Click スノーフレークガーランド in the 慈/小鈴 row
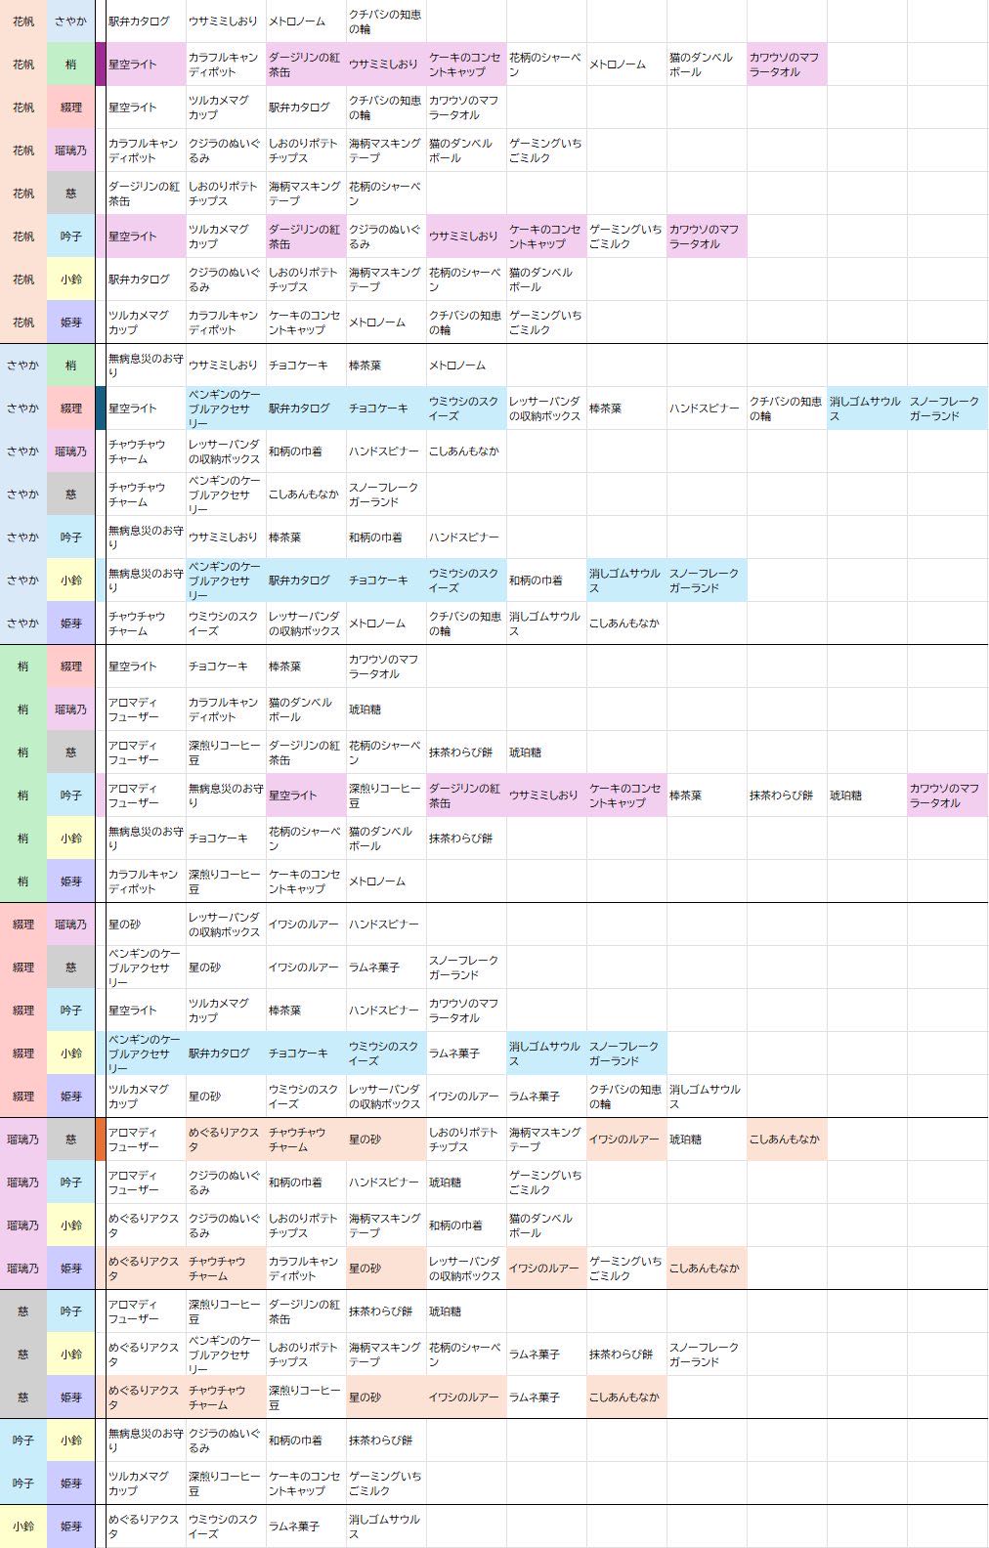The height and width of the screenshot is (1548, 989). point(704,1354)
